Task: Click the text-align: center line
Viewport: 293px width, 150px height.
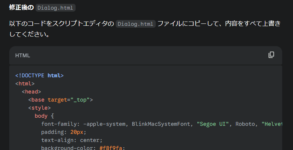Action: pos(72,140)
